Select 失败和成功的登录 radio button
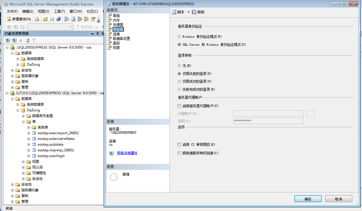 (179, 89)
